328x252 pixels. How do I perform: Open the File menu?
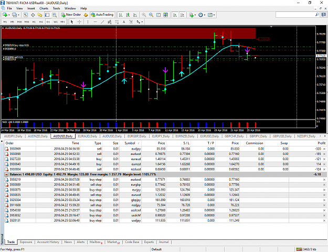[x=9, y=8]
